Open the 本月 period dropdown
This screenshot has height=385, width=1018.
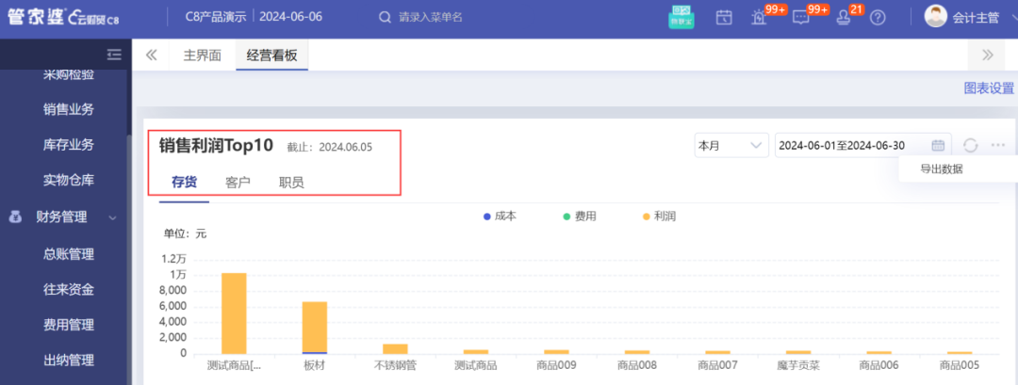(731, 145)
